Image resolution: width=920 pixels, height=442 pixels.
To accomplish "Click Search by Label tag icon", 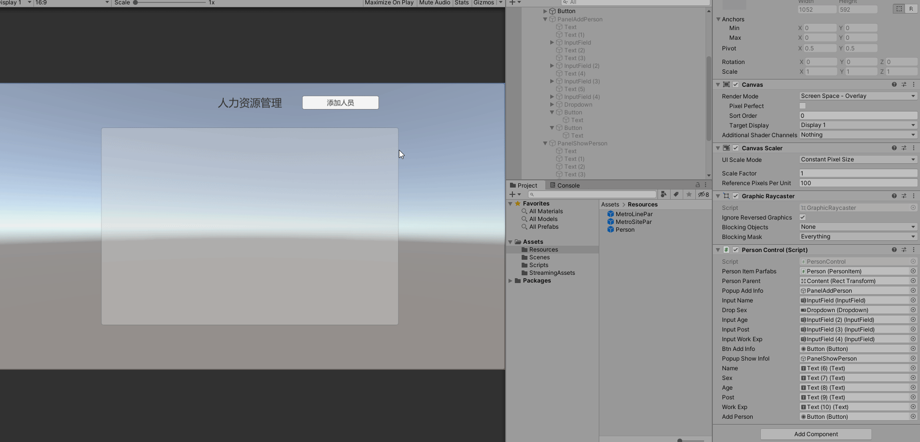I will click(676, 194).
